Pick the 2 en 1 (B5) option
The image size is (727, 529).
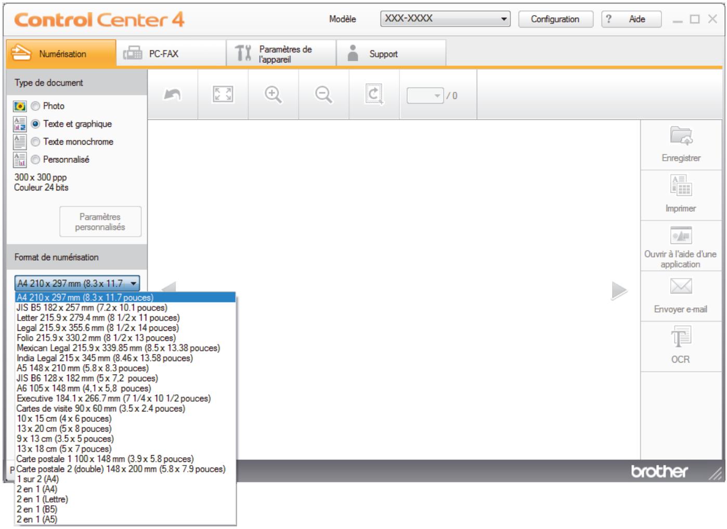pos(125,509)
